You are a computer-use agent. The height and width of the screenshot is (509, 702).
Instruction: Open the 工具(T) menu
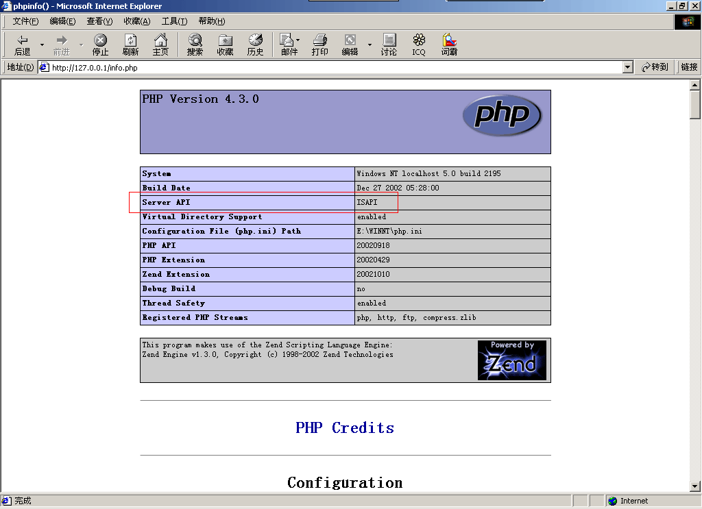[174, 21]
